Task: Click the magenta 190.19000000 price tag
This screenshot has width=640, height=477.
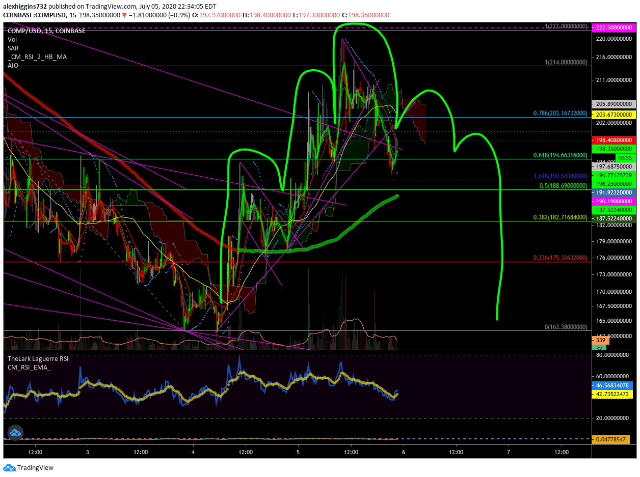Action: pos(613,202)
